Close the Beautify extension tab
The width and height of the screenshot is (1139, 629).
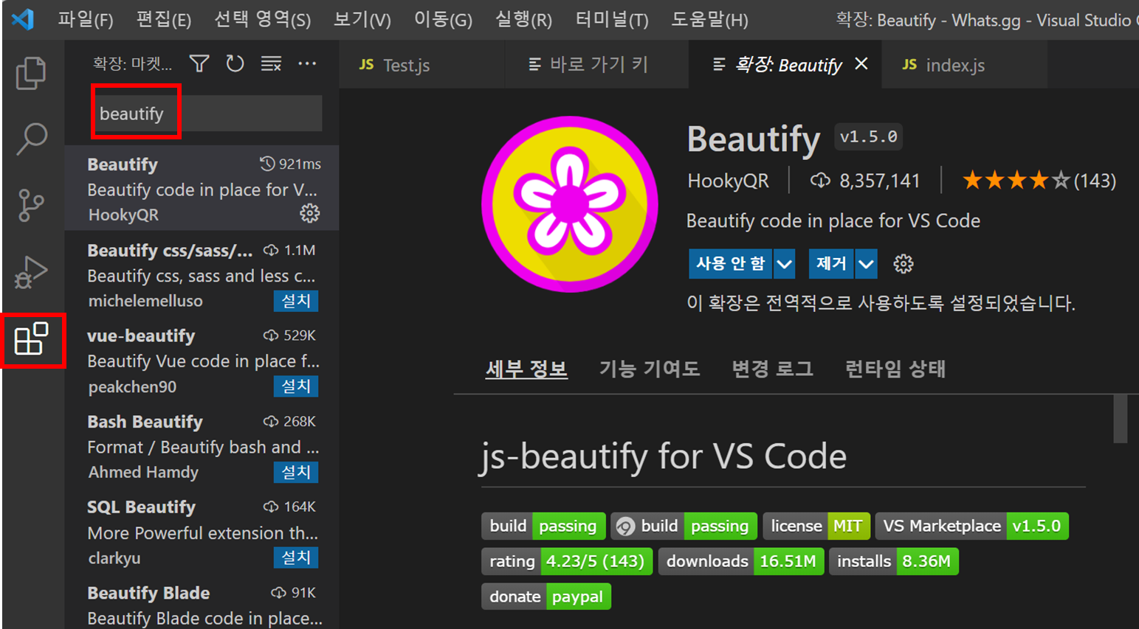[x=861, y=64]
